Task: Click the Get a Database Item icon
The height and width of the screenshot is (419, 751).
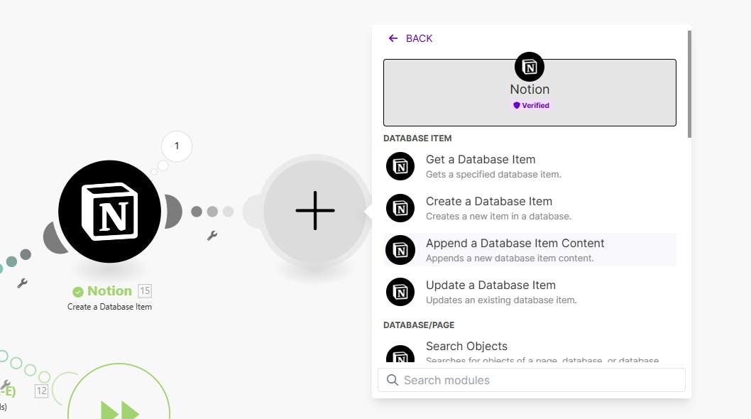Action: [400, 166]
